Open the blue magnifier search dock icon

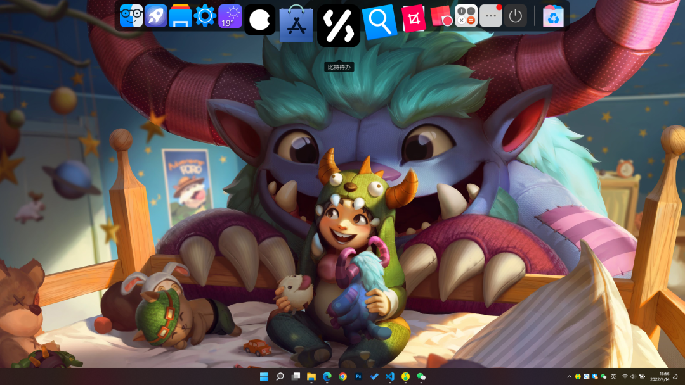[x=379, y=22]
